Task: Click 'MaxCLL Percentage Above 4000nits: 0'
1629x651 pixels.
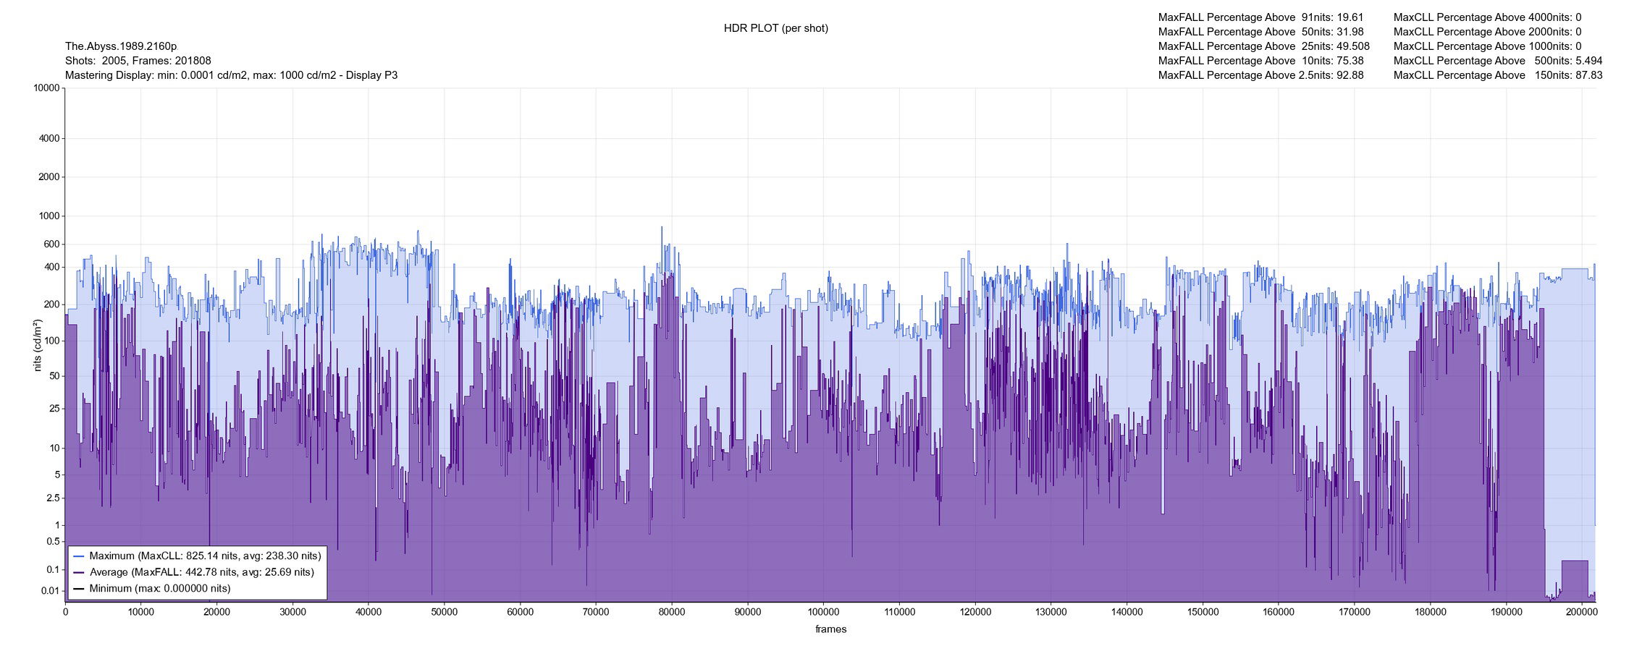Action: [1487, 17]
